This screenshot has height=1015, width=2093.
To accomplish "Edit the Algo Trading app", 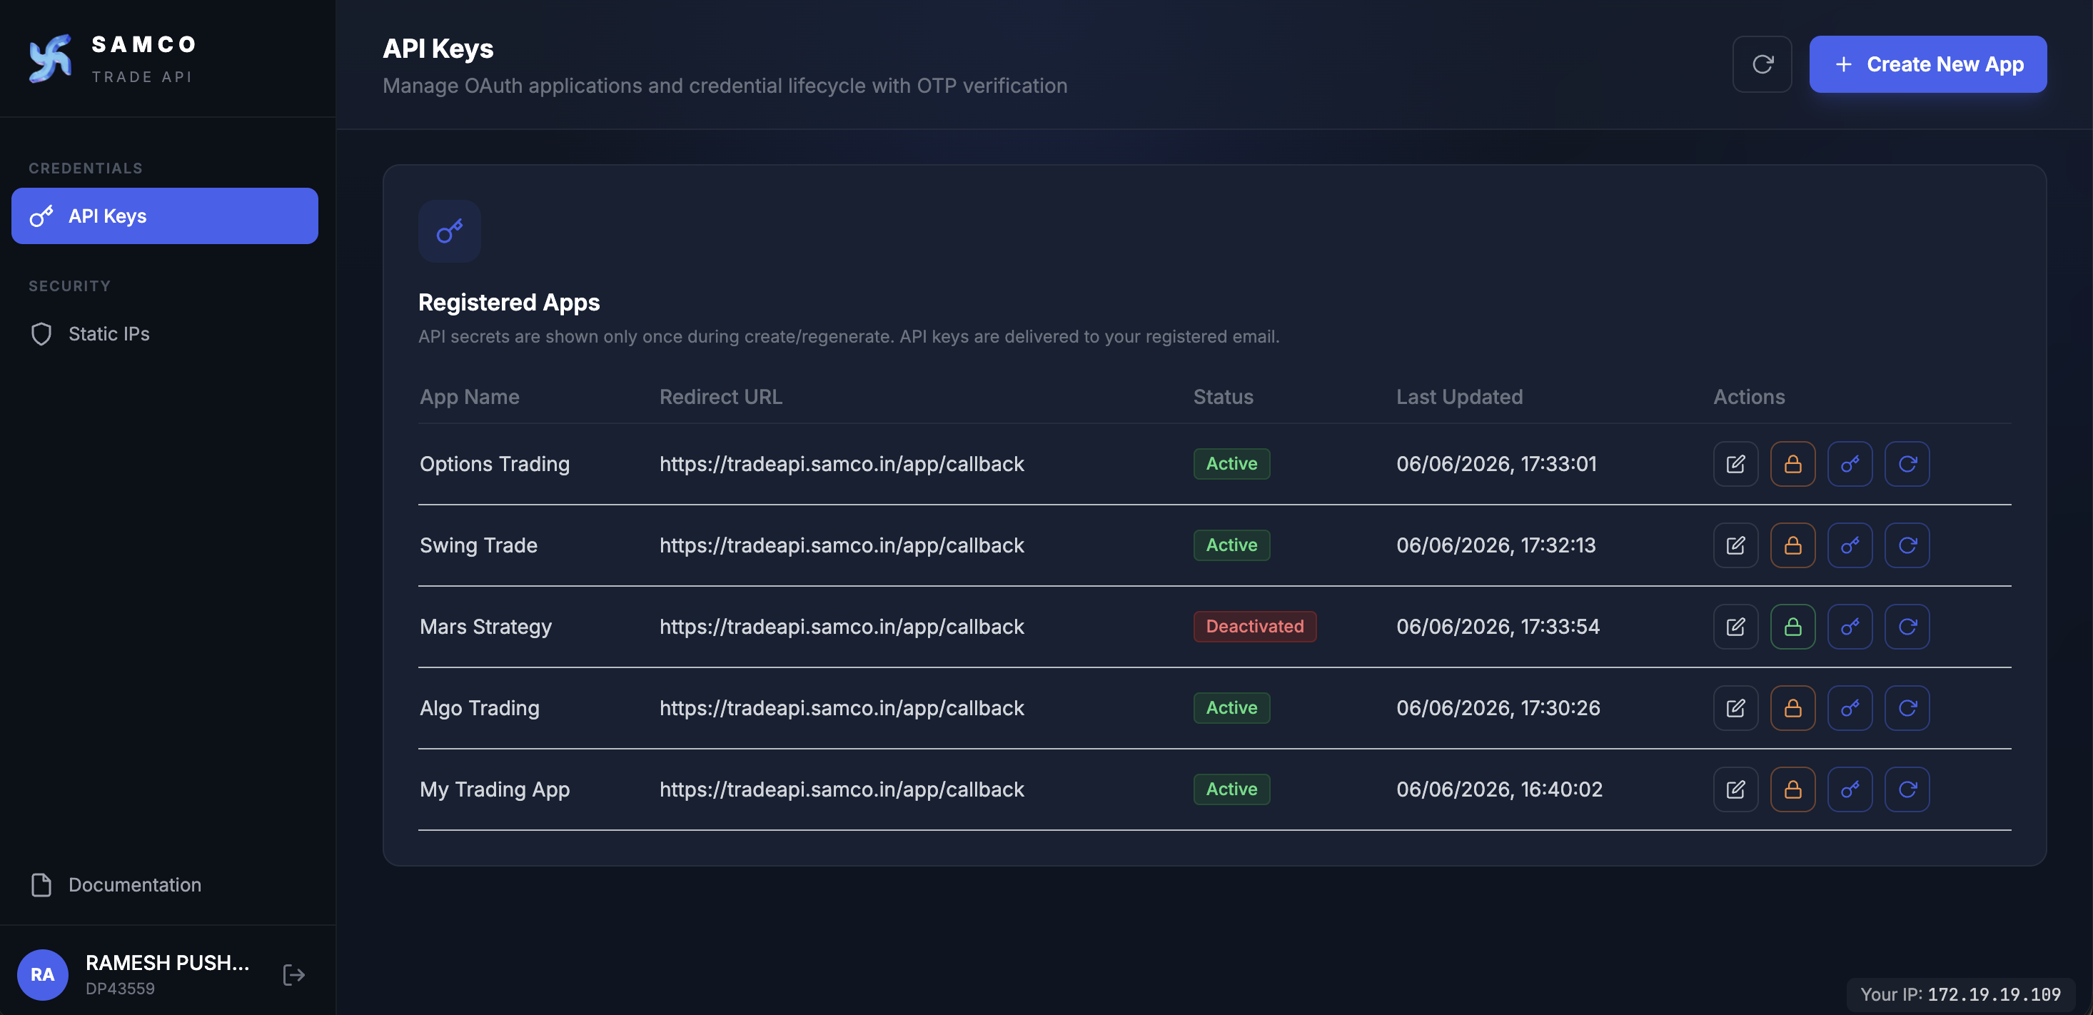I will [1735, 708].
